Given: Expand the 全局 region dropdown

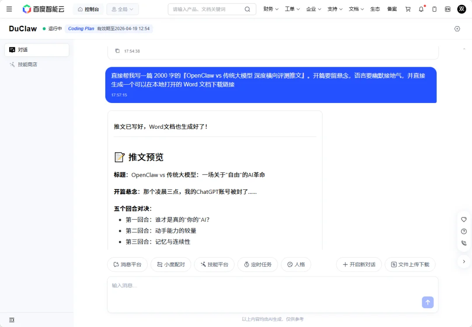Looking at the screenshot, I should (122, 9).
